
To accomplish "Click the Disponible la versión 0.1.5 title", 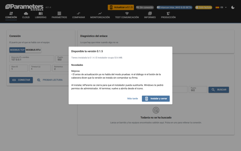I will point(87,51).
